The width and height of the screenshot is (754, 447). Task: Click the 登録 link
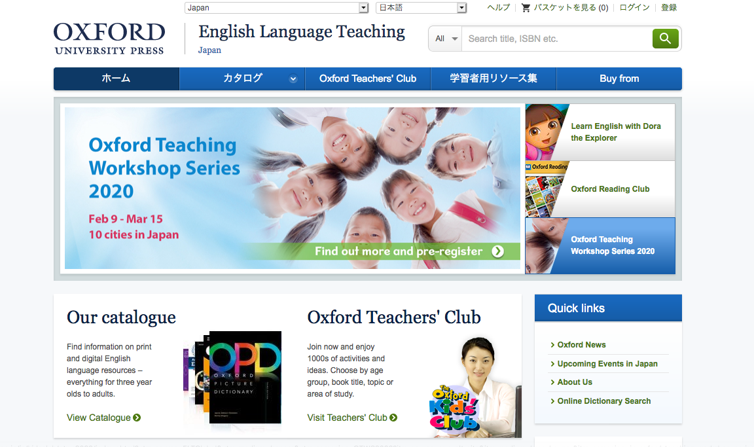coord(669,8)
